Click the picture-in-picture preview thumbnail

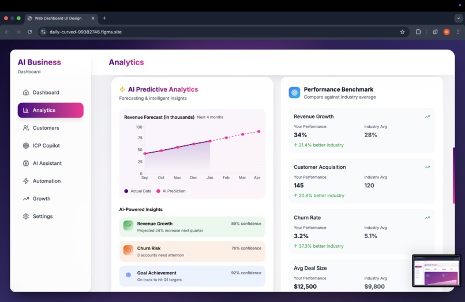click(x=436, y=270)
